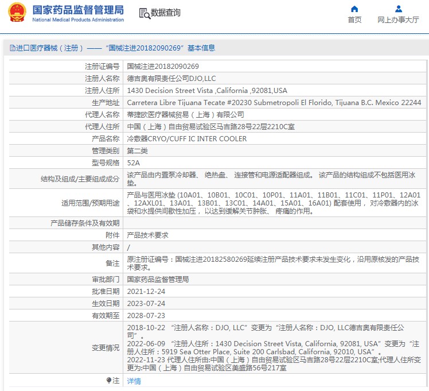The image size is (429, 391).
Task: Click the national emblem logo
Action: (x=17, y=12)
